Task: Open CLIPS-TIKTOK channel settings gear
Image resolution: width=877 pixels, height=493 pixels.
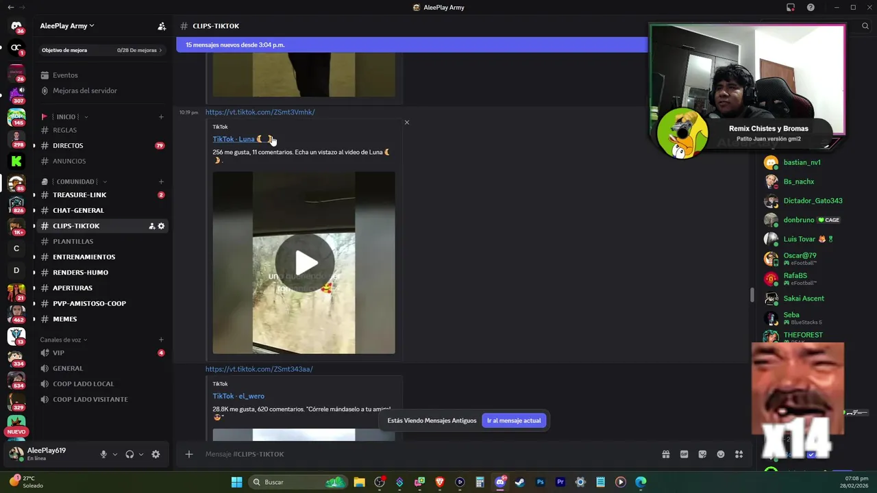Action: coord(162,226)
